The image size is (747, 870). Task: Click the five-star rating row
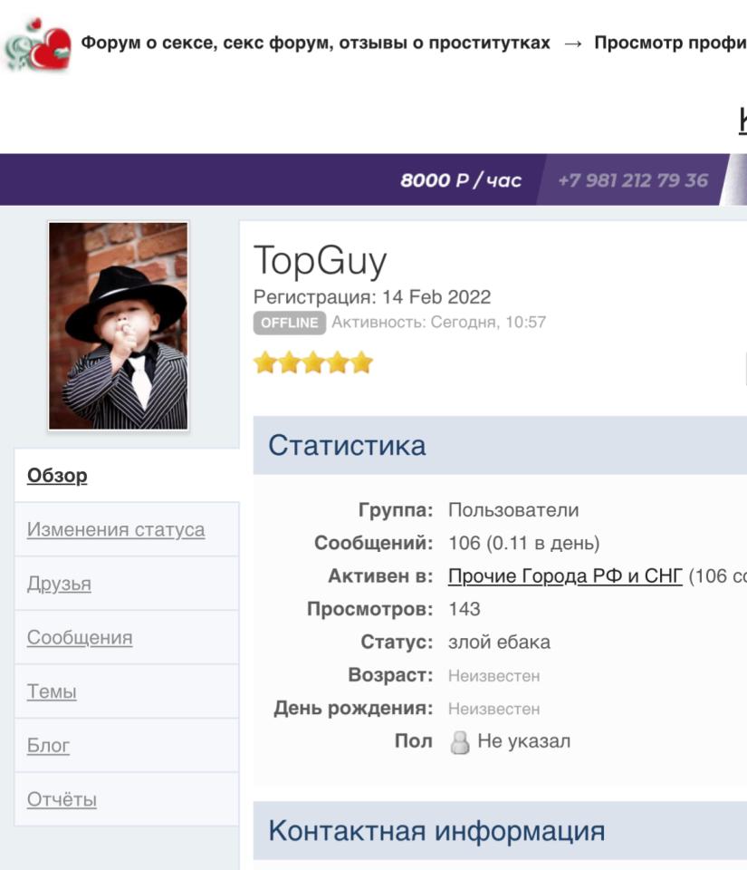[x=313, y=362]
